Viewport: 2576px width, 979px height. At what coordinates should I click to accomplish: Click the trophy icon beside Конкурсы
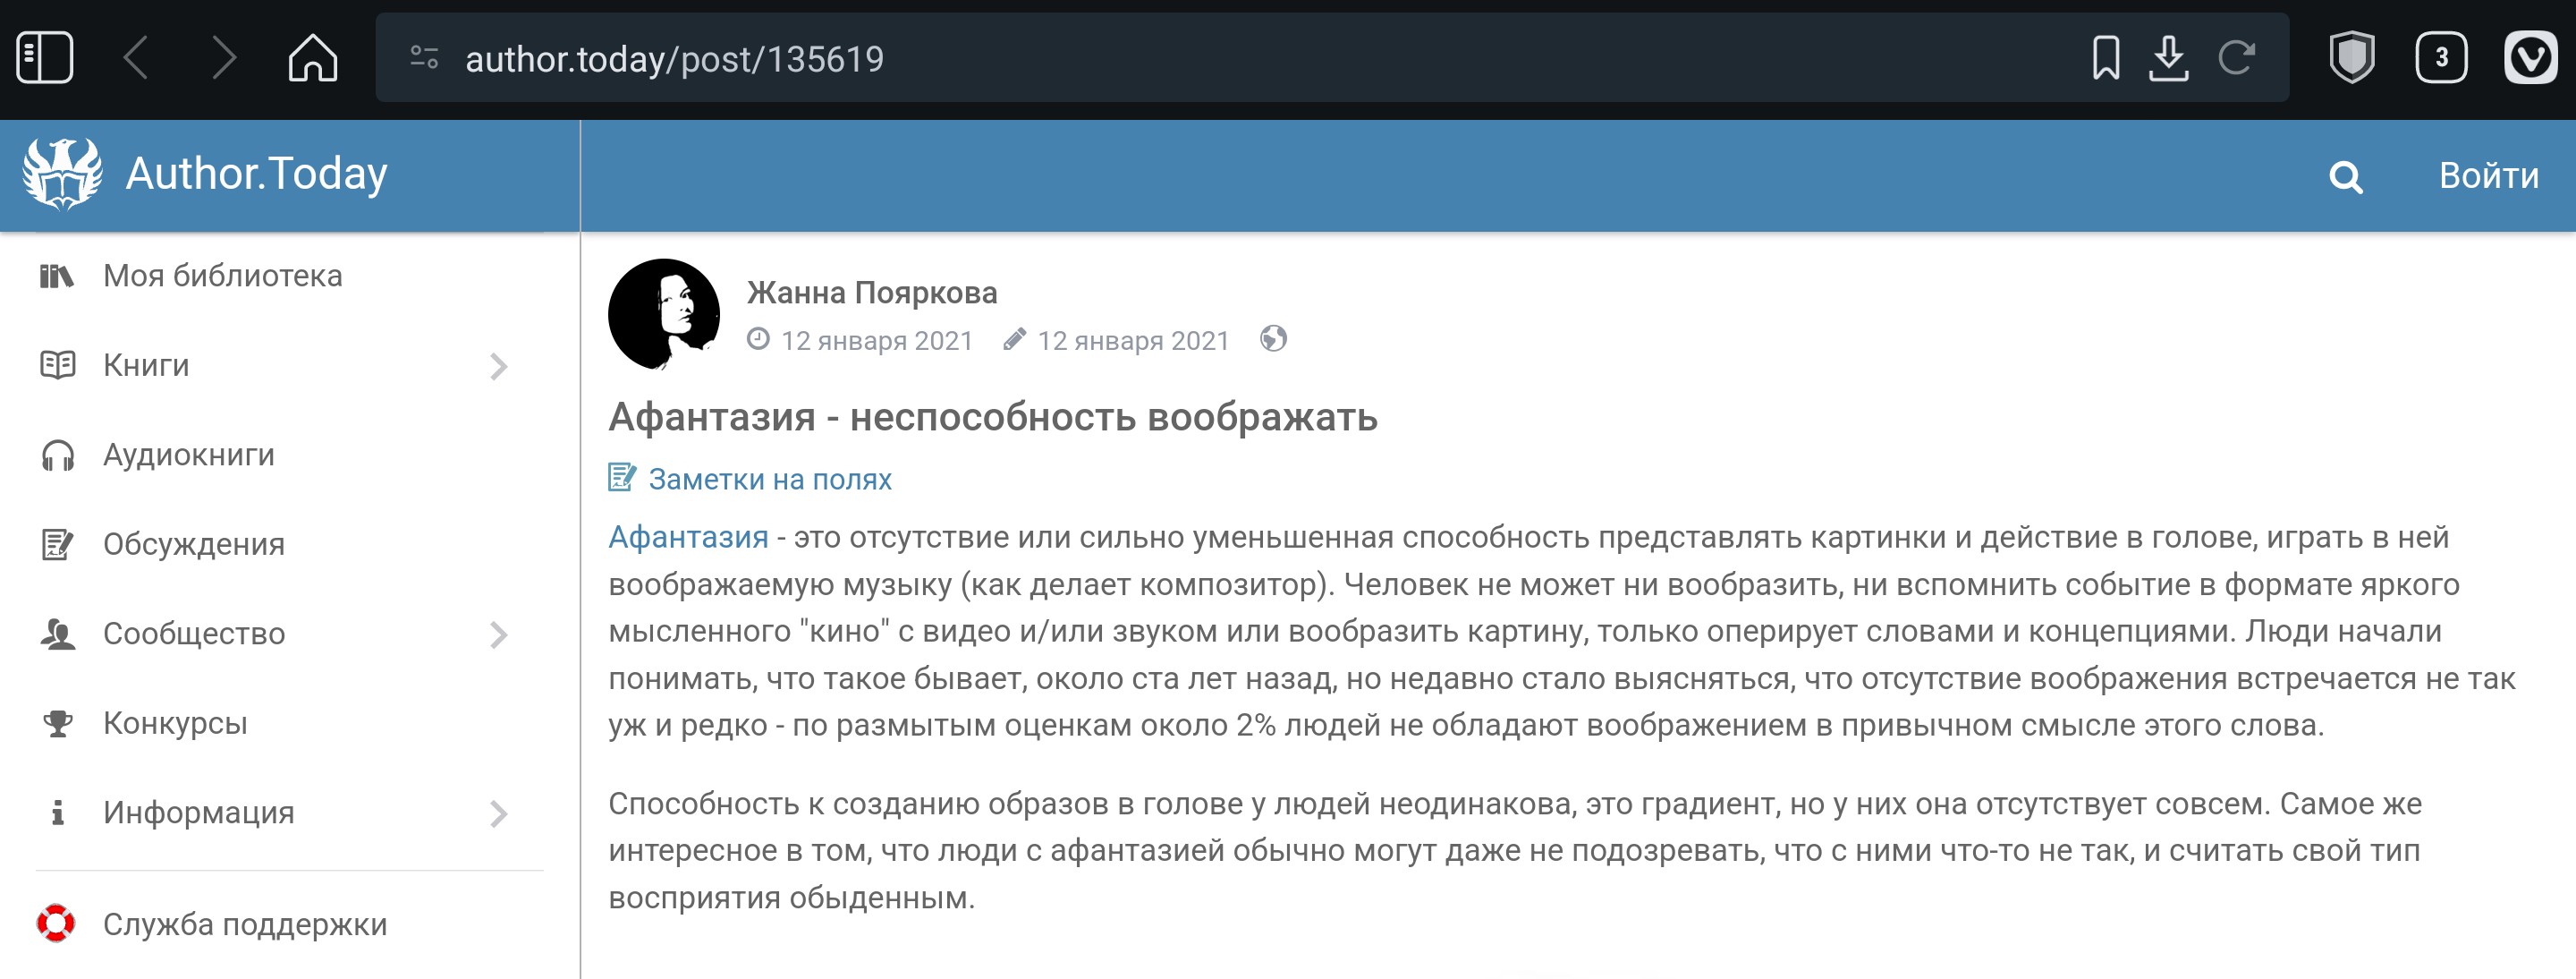click(x=57, y=724)
